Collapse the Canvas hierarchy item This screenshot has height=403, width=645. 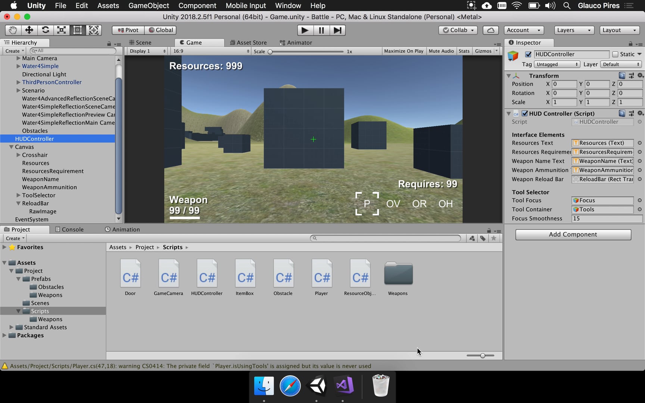click(11, 147)
